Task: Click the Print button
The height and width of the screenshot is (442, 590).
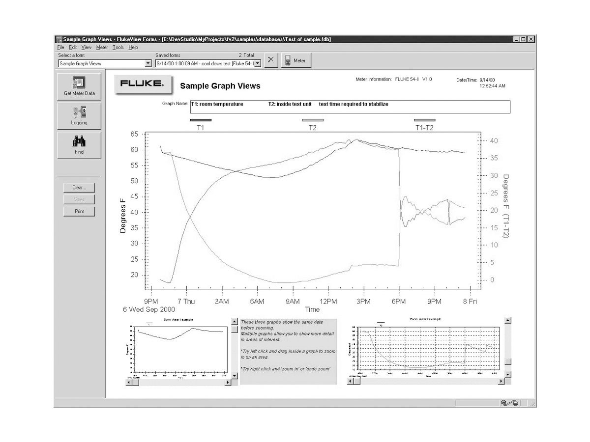Action: coord(79,211)
